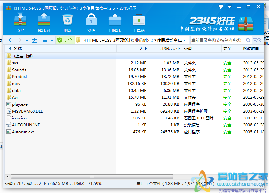Viewport: 269px width, 193px height.
Task: Click the 解压到 (Extract to) icon
Action: tap(44, 23)
